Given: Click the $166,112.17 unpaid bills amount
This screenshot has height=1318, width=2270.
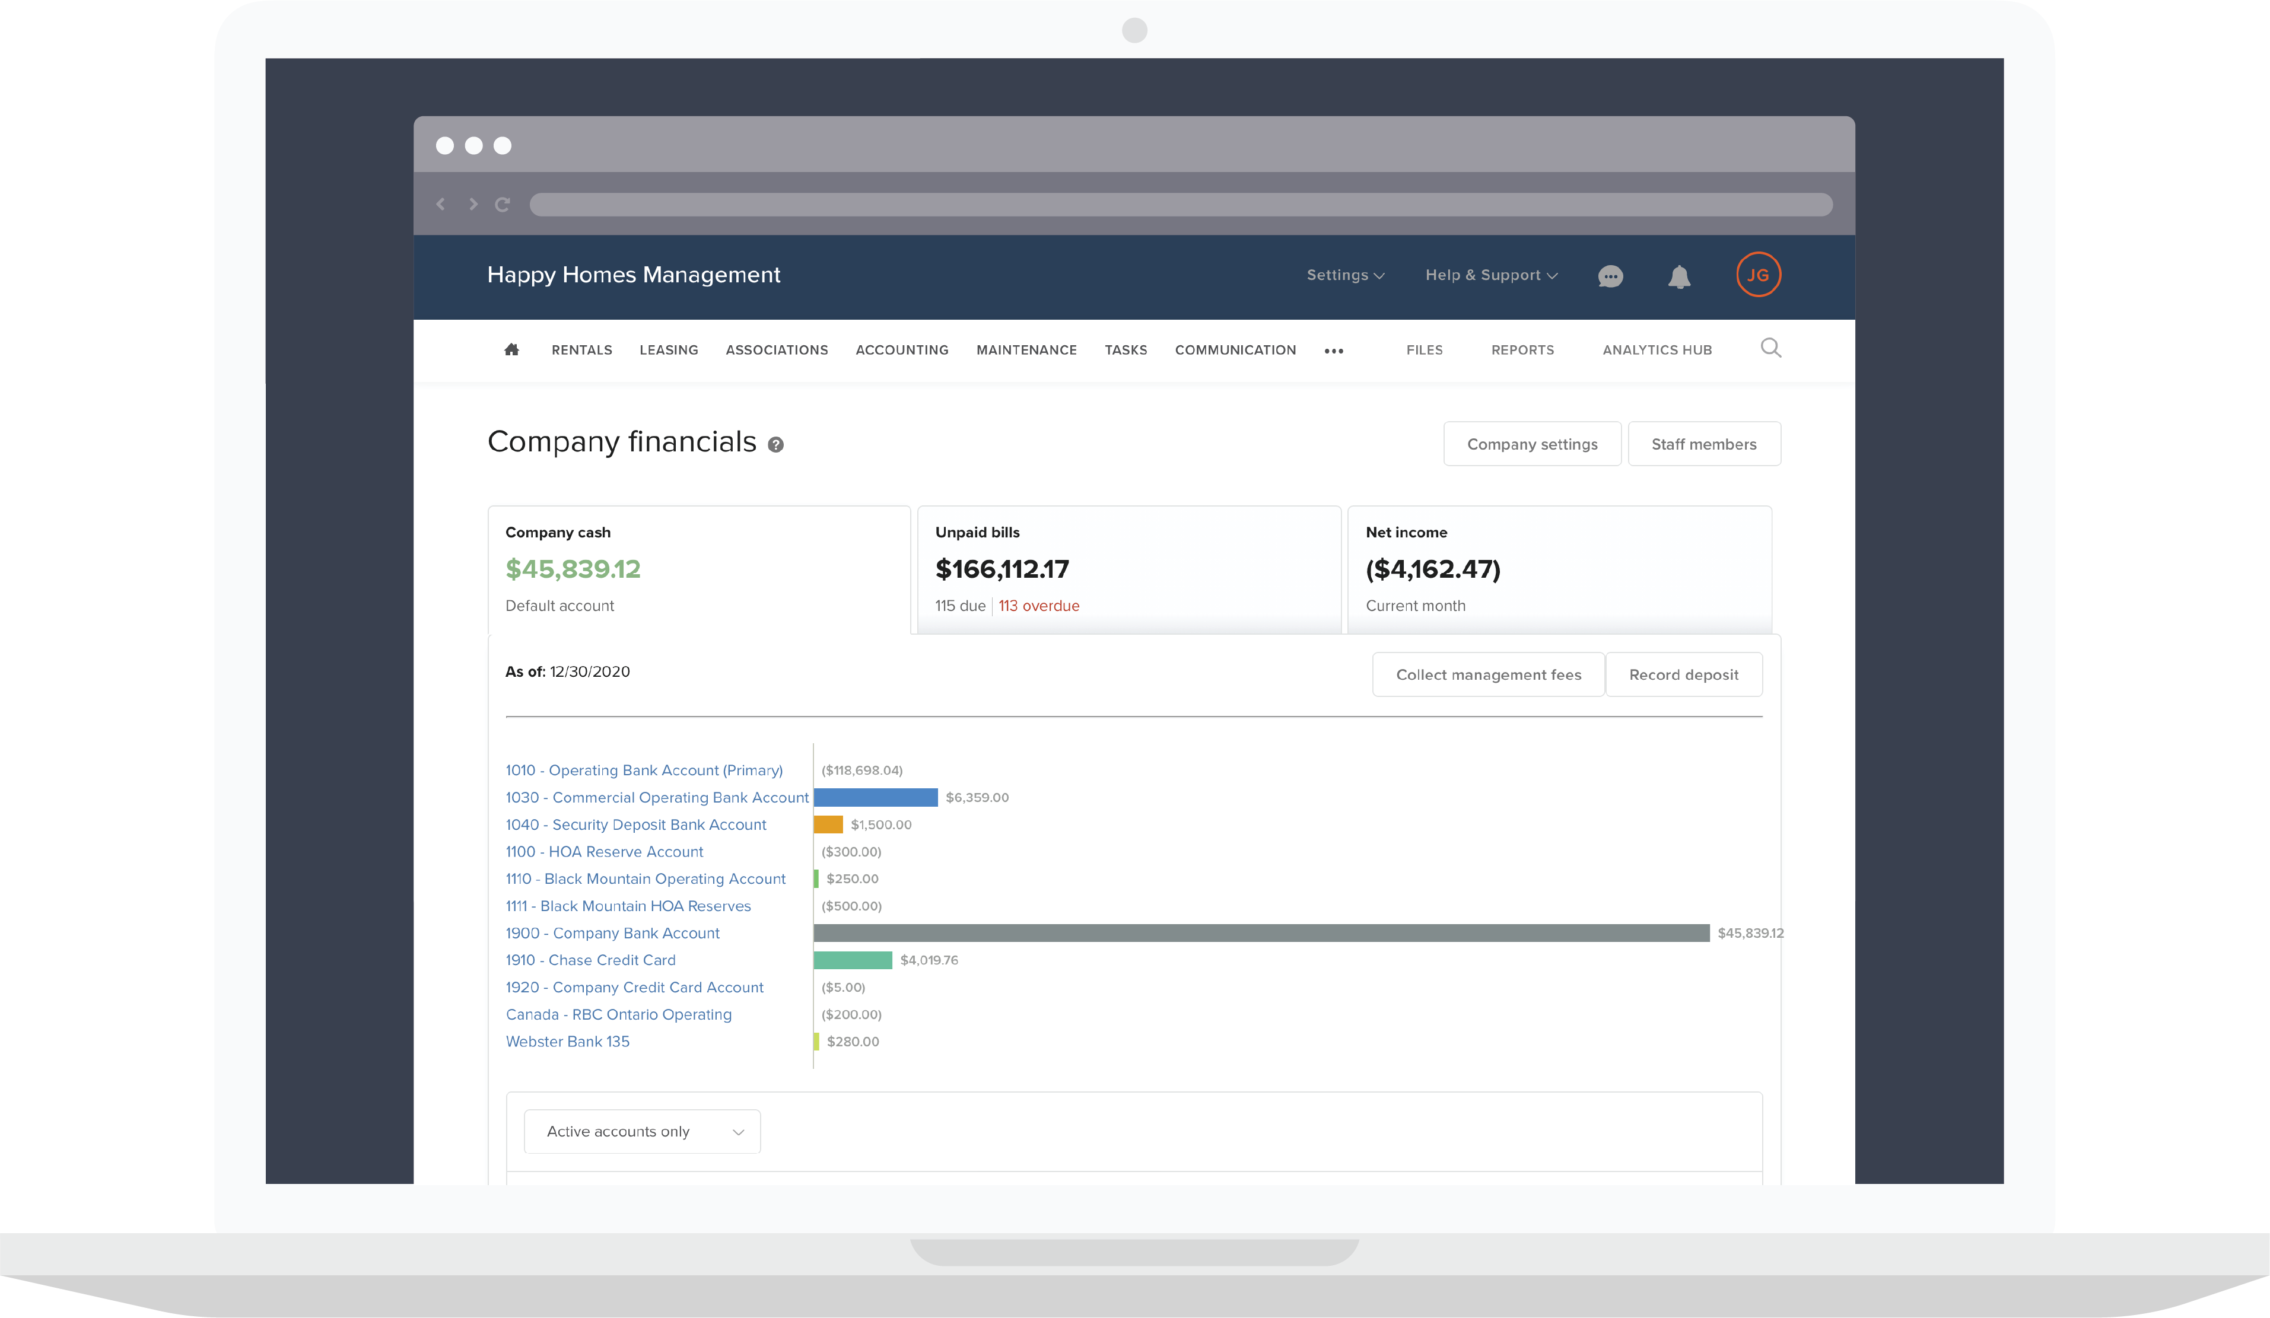Looking at the screenshot, I should [x=1002, y=569].
